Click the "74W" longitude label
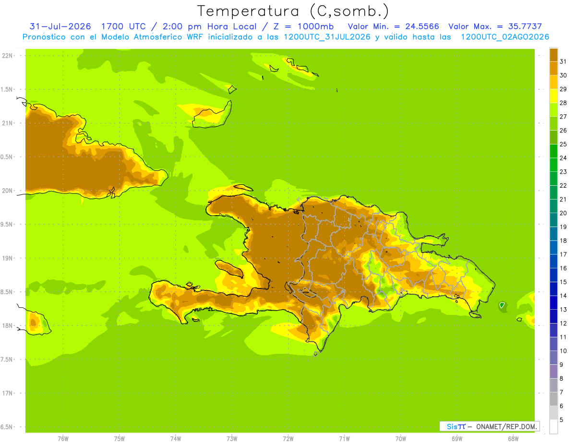Image resolution: width=576 pixels, height=445 pixels. click(176, 438)
